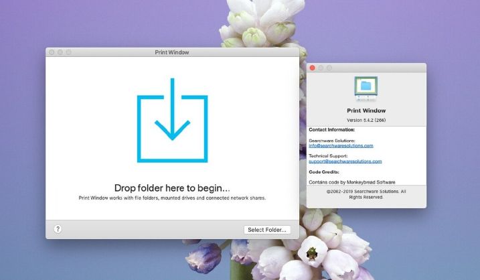The height and width of the screenshot is (280, 480).
Task: Click the dimmed close button of main Print Window
Action: tap(52, 52)
